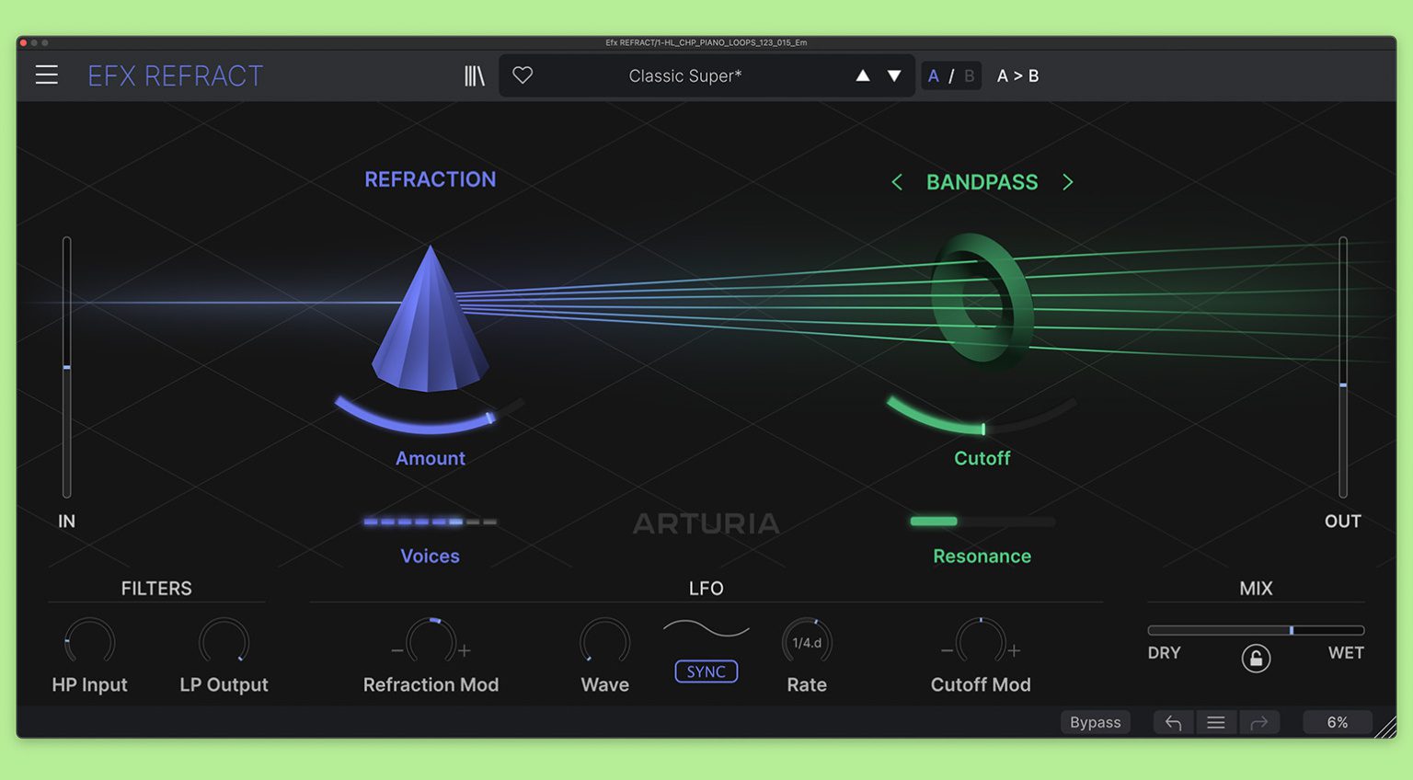Open the preset library browser icon

pyautogui.click(x=475, y=75)
